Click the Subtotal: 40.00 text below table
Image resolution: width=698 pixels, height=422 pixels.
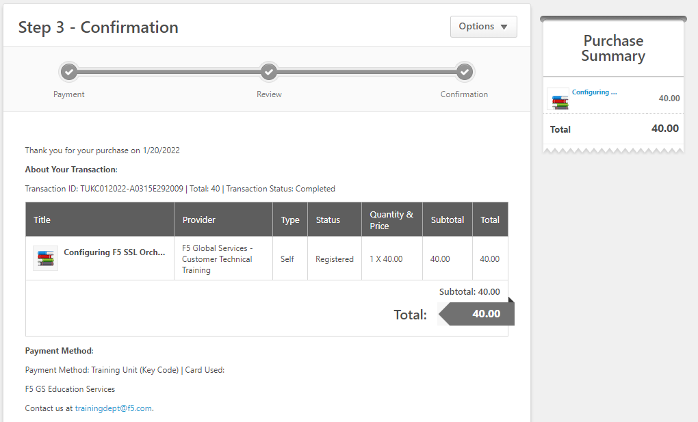pos(469,291)
